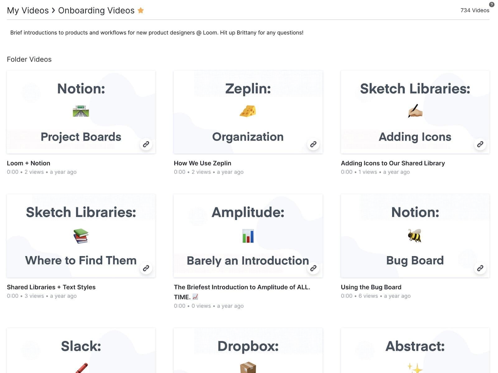Copy link for Amplitude Barely an Introduction video

(x=313, y=268)
